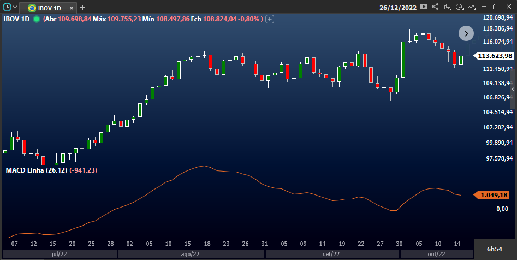Select the out/22 month bar
This screenshot has height=260, width=517.
pyautogui.click(x=437, y=254)
